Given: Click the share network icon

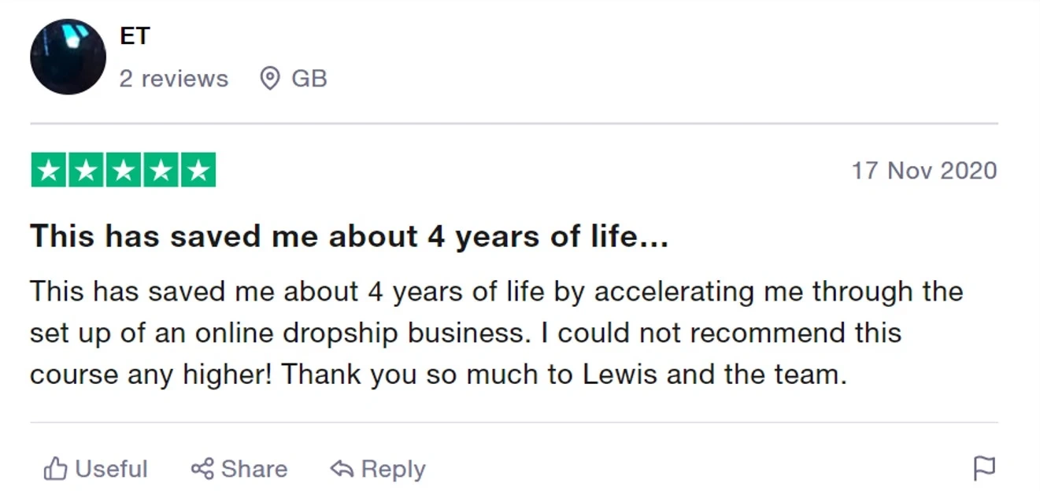Looking at the screenshot, I should tap(202, 469).
